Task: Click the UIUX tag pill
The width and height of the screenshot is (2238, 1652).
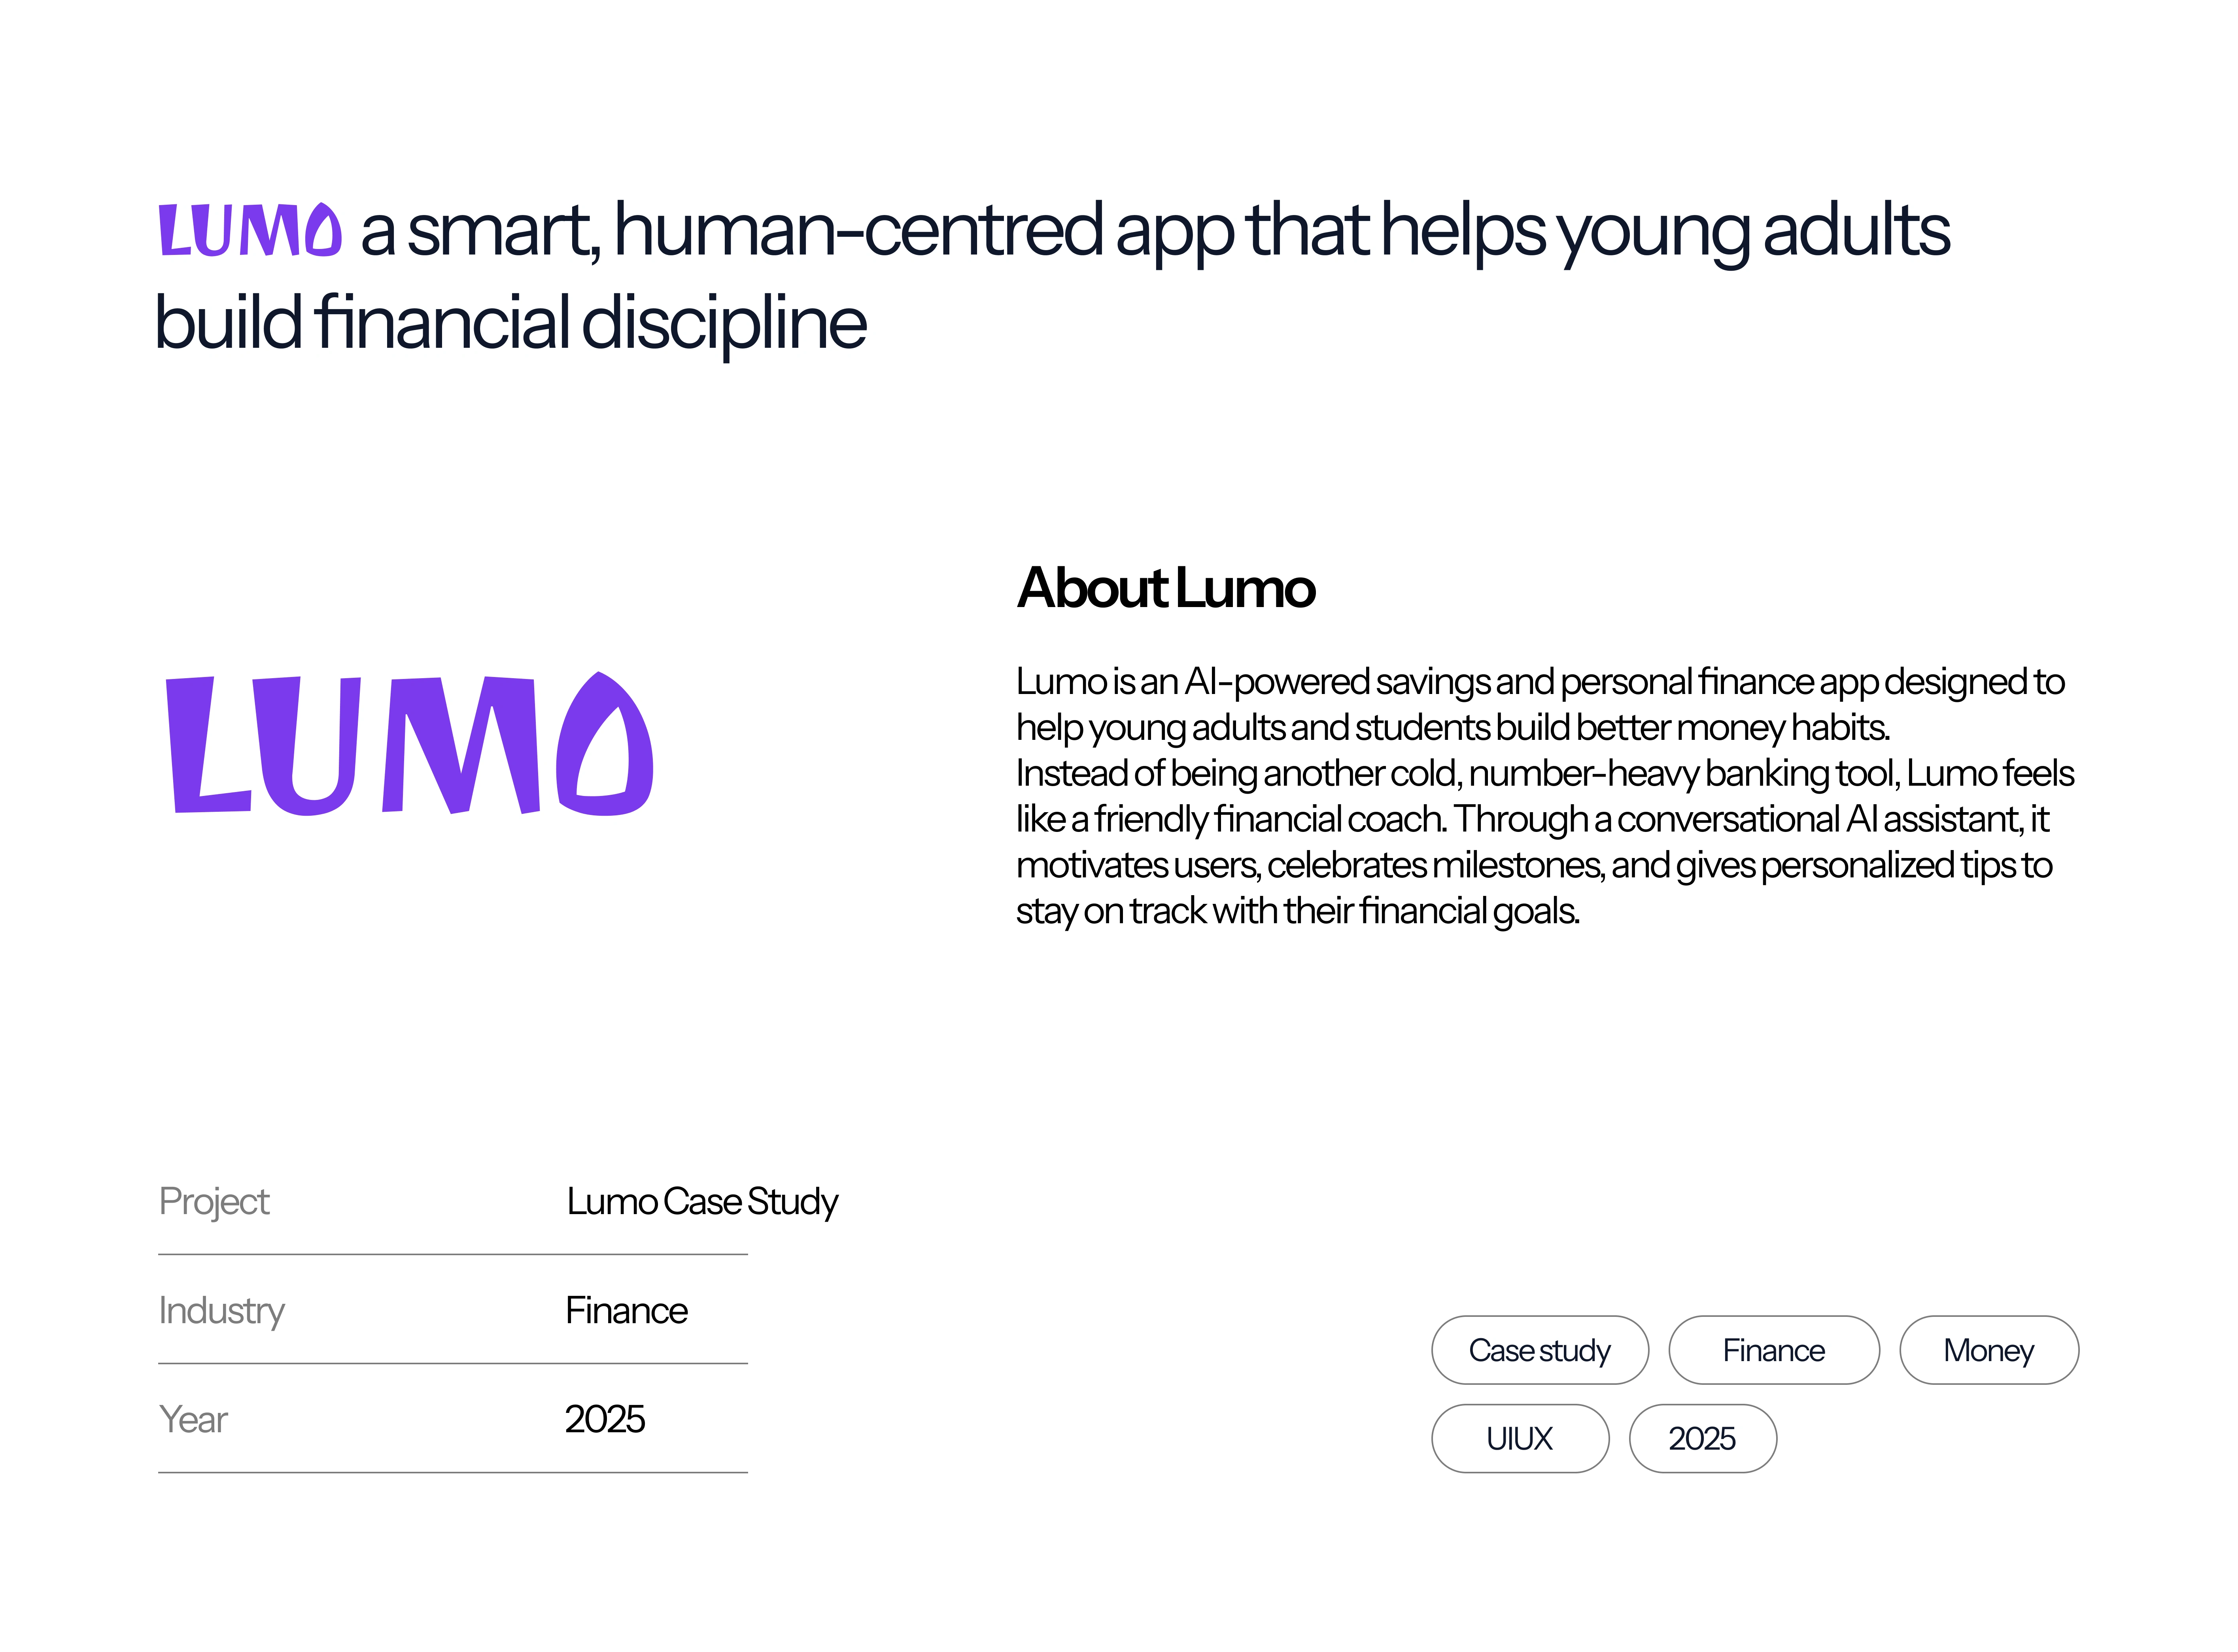Action: (1519, 1438)
